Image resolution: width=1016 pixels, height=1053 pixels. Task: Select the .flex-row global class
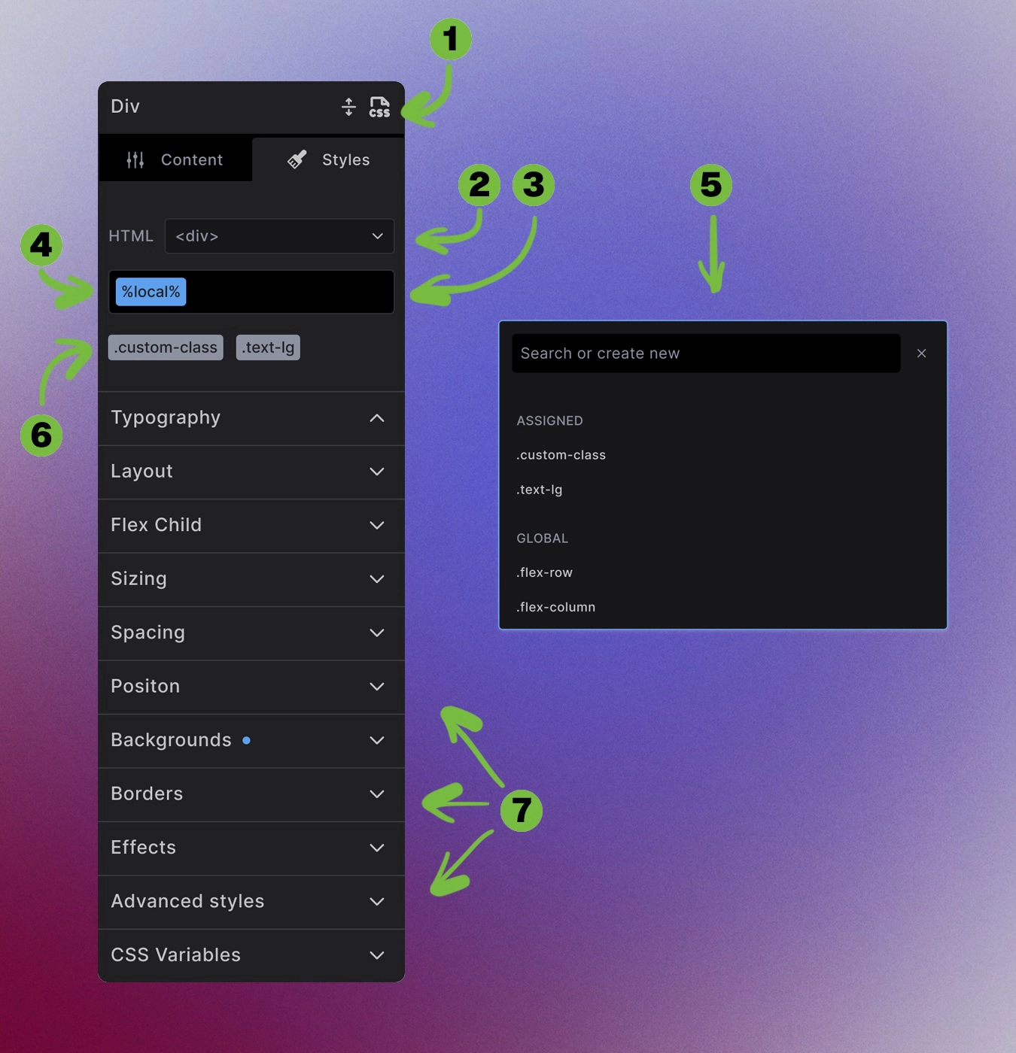tap(543, 572)
